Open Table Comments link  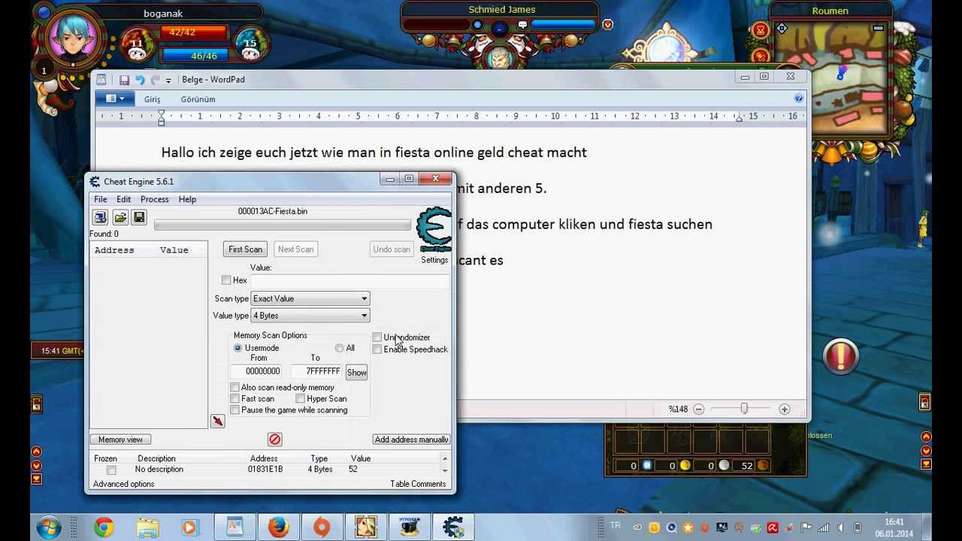(418, 484)
